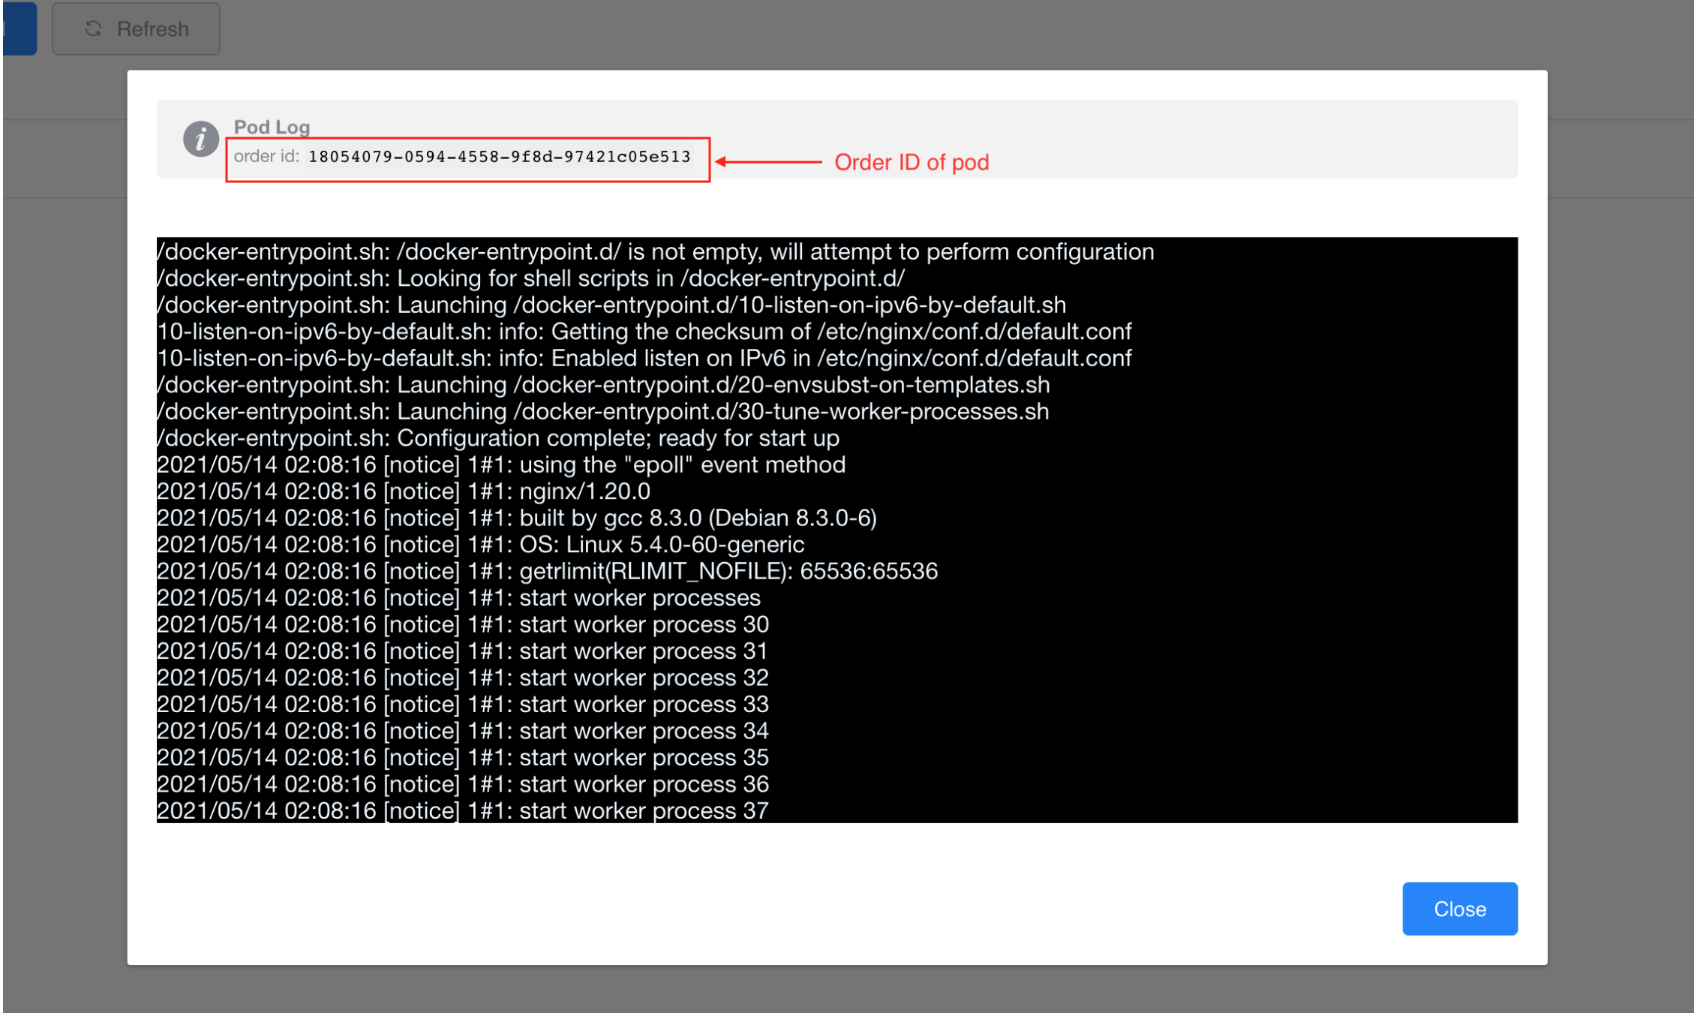Click log line 'Enabled listen on IPv6'
The image size is (1694, 1013).
click(x=644, y=358)
